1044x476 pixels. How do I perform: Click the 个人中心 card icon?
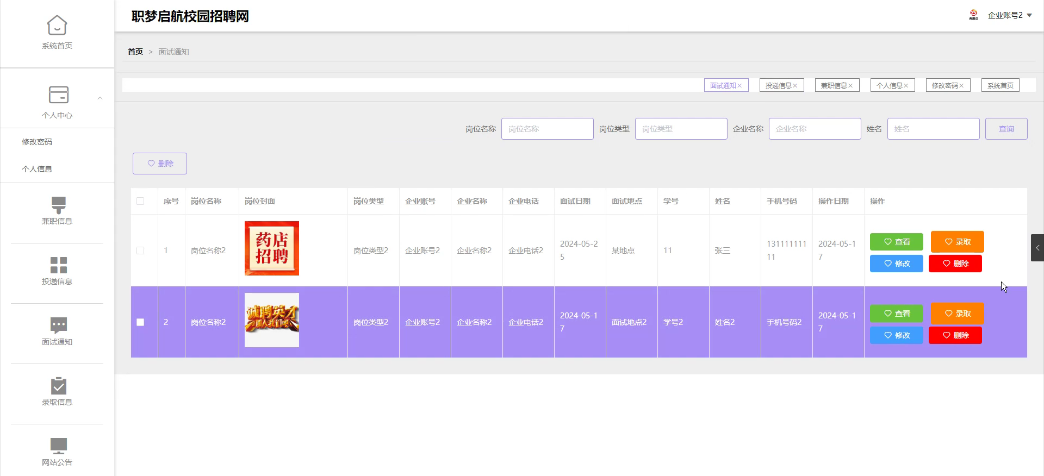click(58, 95)
